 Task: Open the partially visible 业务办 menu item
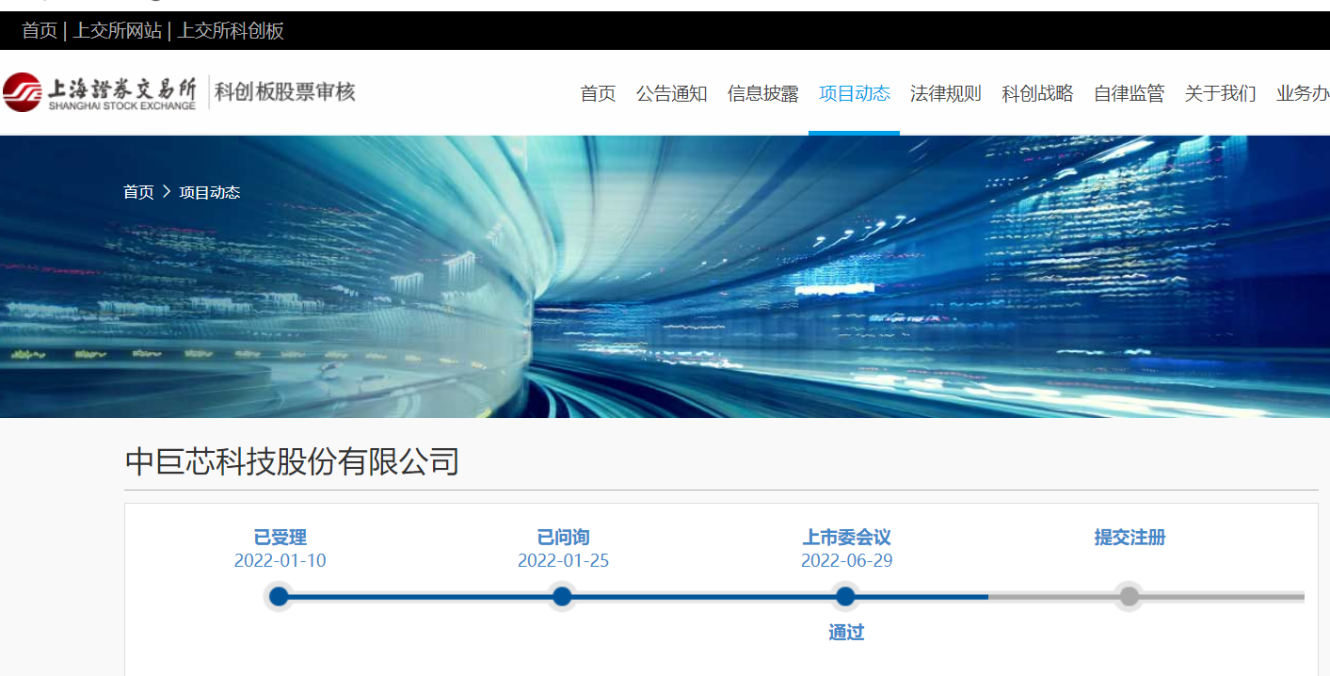click(x=1303, y=93)
